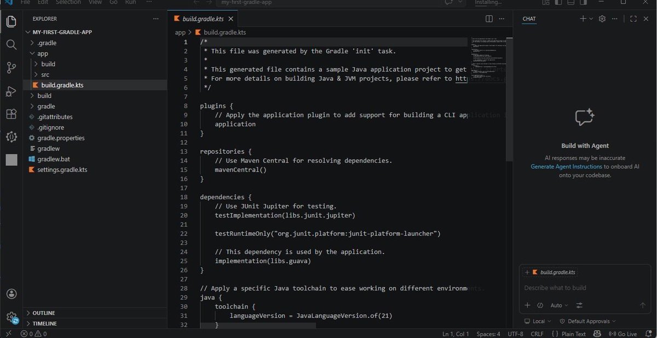Split the editor to the right
Image resolution: width=657 pixels, height=338 pixels.
click(489, 19)
